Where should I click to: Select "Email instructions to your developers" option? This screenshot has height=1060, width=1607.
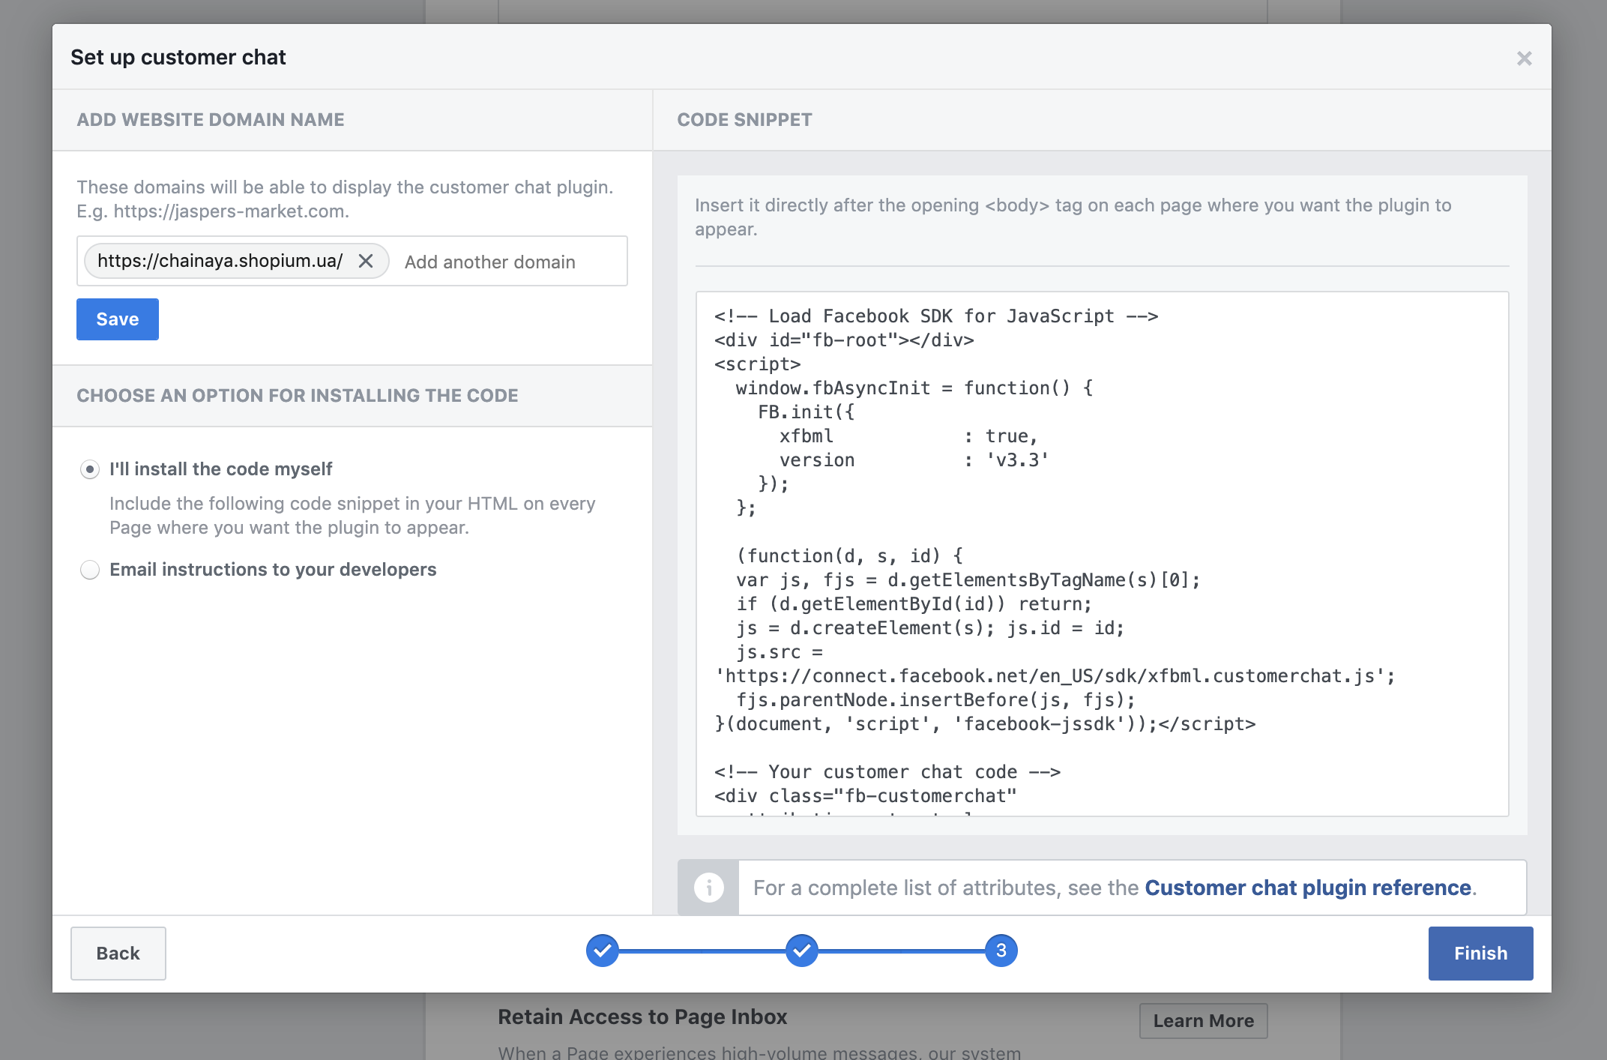click(x=90, y=570)
